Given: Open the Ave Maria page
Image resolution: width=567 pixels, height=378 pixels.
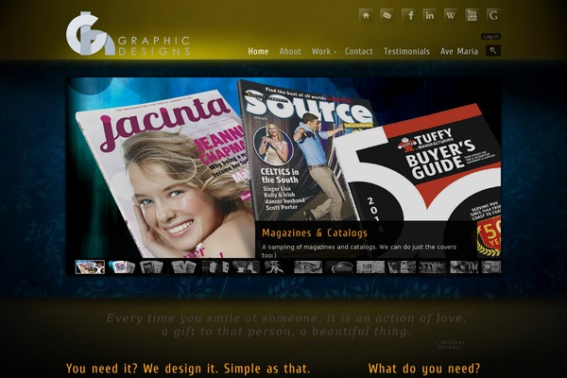Looking at the screenshot, I should click(x=459, y=51).
